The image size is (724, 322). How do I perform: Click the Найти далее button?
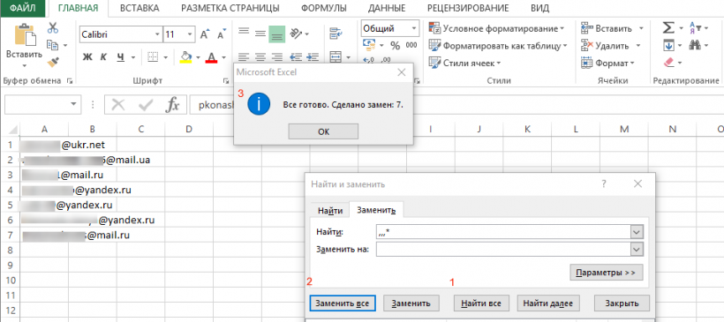[x=547, y=303]
